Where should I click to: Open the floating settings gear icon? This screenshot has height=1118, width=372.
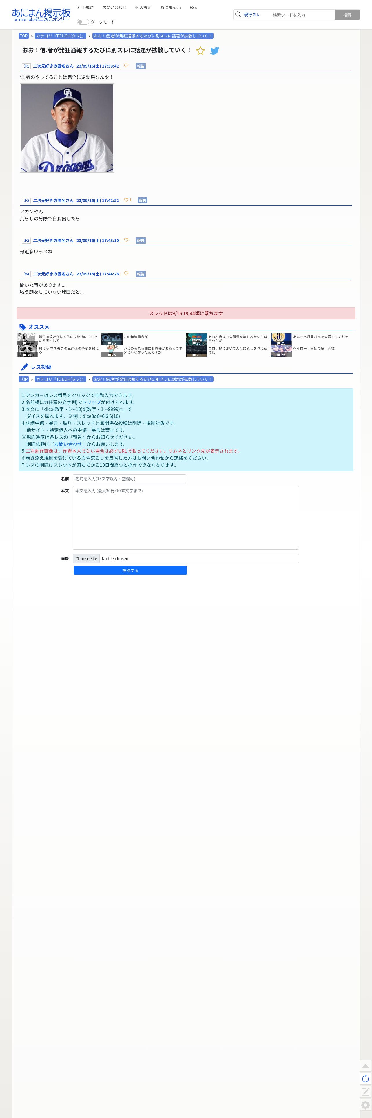pos(366,1105)
